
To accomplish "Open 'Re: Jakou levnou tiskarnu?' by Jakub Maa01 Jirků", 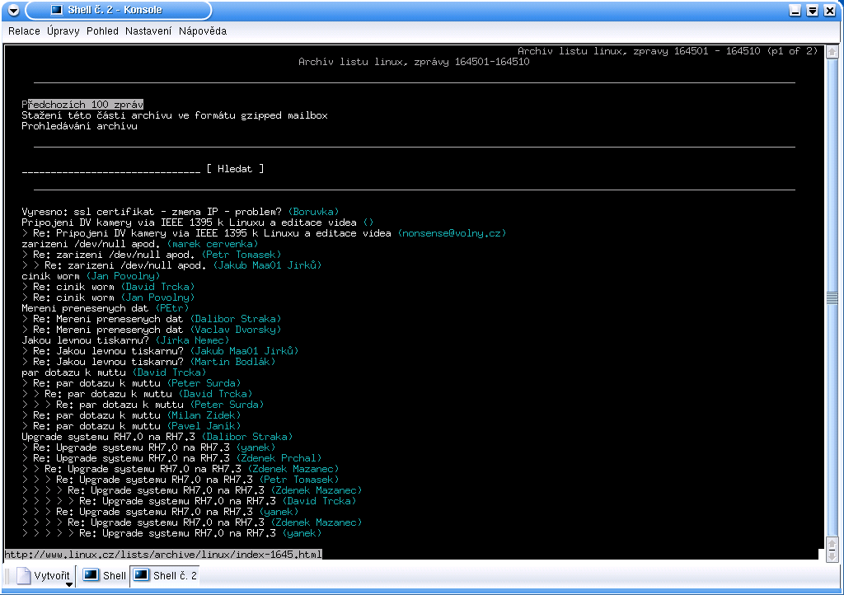I will tap(108, 352).
